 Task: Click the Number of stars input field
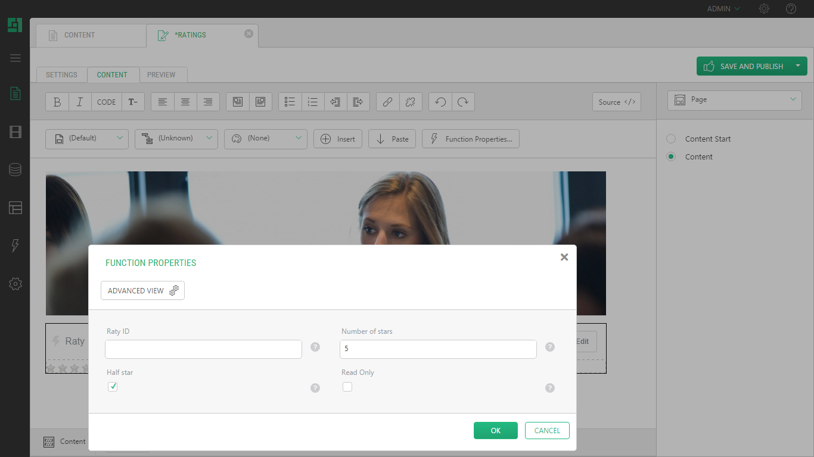click(x=438, y=349)
